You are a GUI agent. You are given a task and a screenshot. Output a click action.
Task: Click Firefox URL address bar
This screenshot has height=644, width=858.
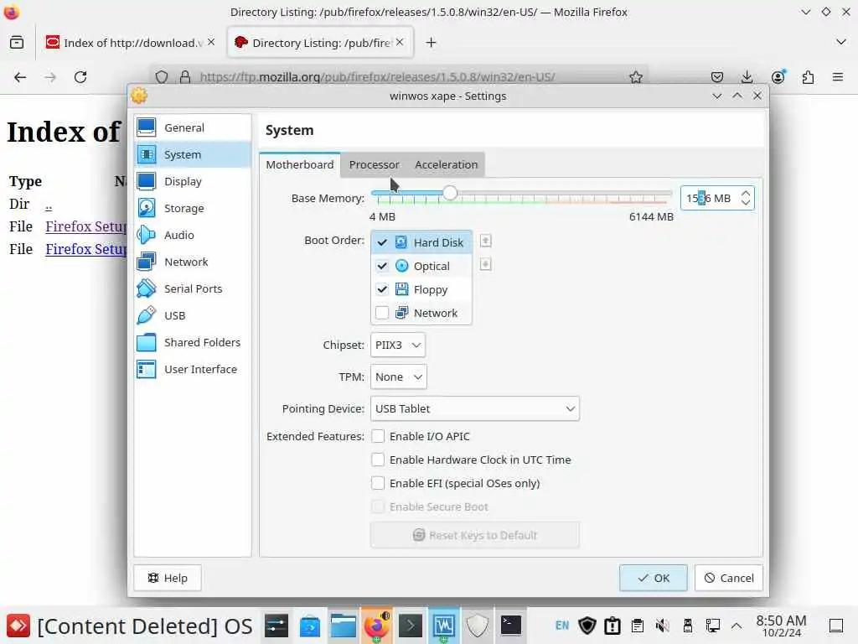click(400, 77)
